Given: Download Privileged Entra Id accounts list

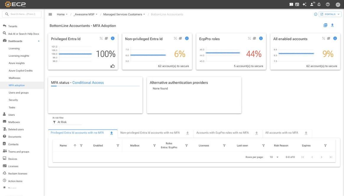Looking at the screenshot, I should 112,133.
